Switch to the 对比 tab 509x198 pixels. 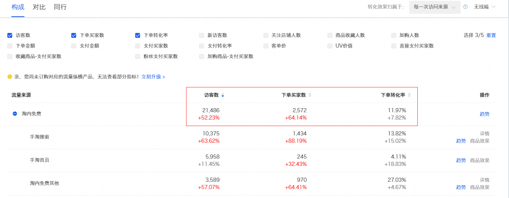(x=39, y=7)
